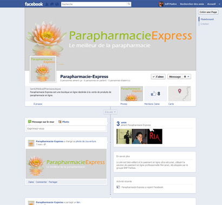This screenshot has height=205, width=222.
Task: Click in the Recherche search field
Action: (x=94, y=4)
